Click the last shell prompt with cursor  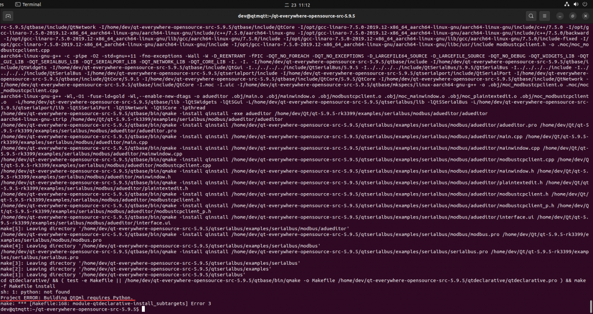click(72, 309)
